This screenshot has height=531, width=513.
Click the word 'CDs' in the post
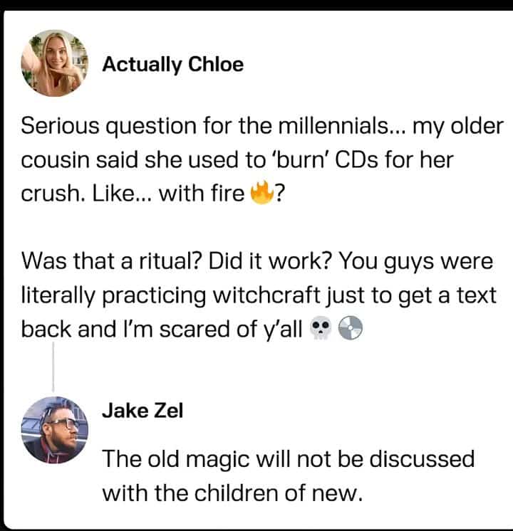pyautogui.click(x=356, y=159)
